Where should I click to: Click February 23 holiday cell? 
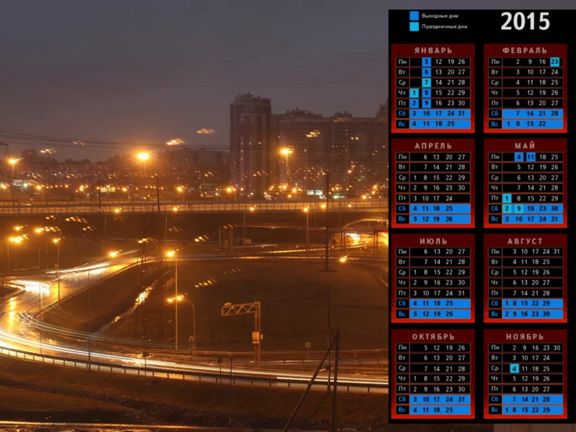[x=555, y=62]
